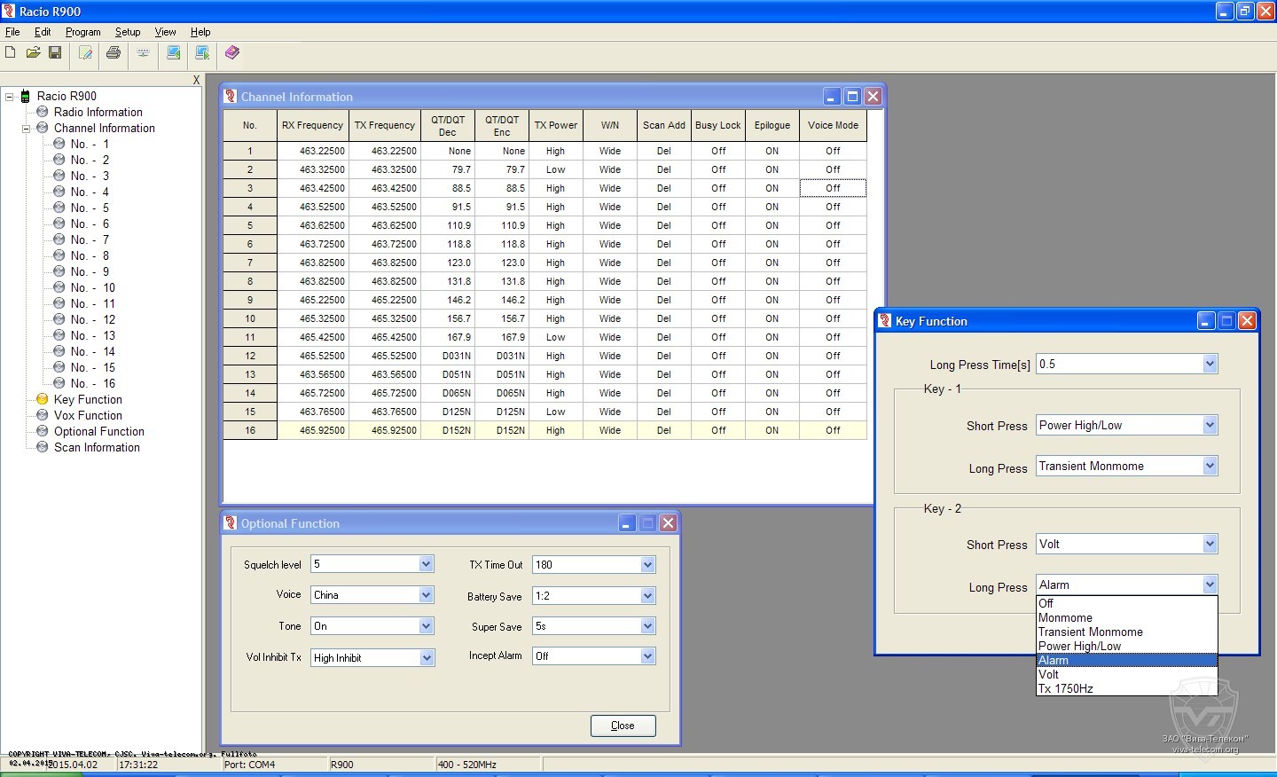Click the New file toolbar icon
Viewport: 1277px width, 777px height.
click(11, 53)
